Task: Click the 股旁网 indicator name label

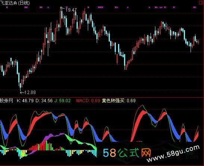Action: pos(6,101)
